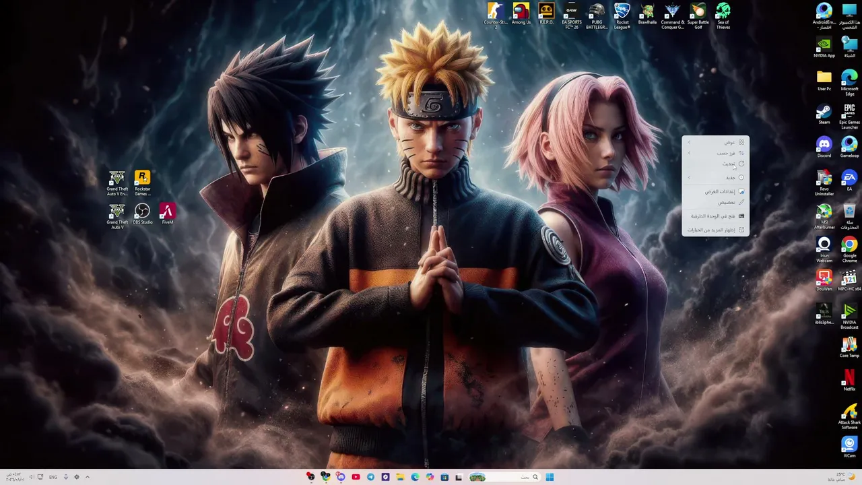Viewport: 862px width, 485px height.
Task: Switch the ENG input language indicator
Action: [53, 477]
